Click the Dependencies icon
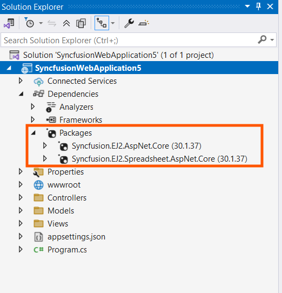 click(39, 94)
